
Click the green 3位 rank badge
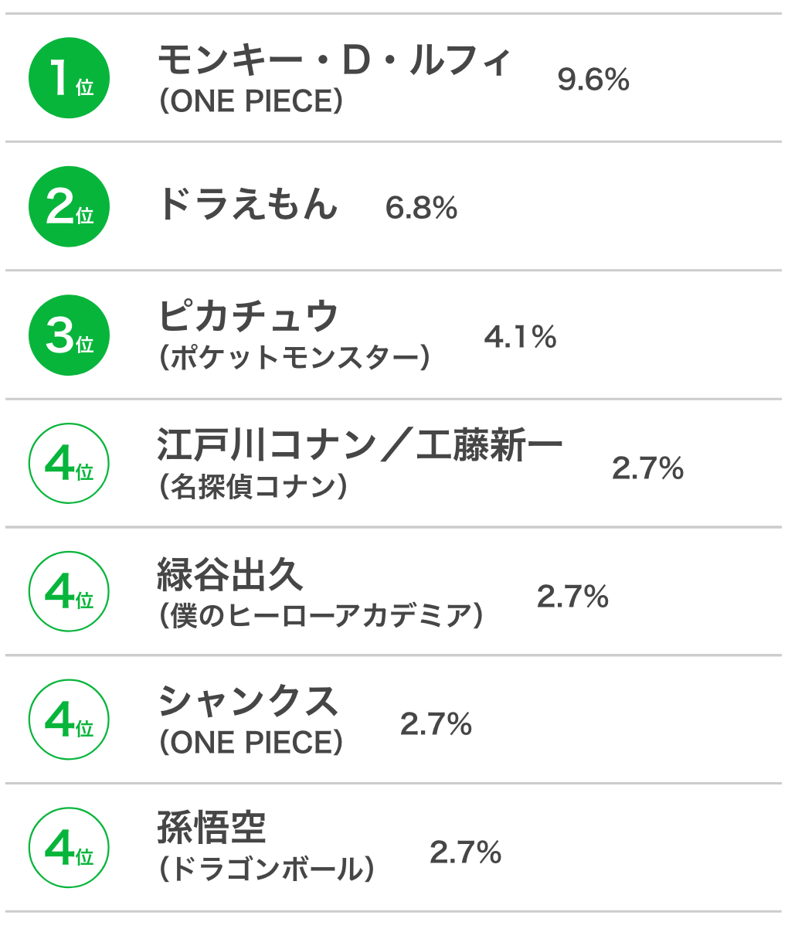point(69,335)
